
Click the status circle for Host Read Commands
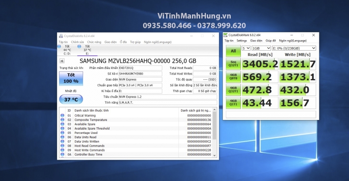point(62,146)
